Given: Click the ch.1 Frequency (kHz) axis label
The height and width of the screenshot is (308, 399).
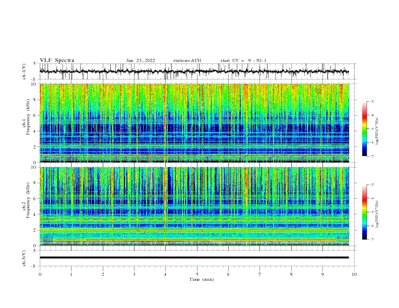Looking at the screenshot, I should (27, 117).
